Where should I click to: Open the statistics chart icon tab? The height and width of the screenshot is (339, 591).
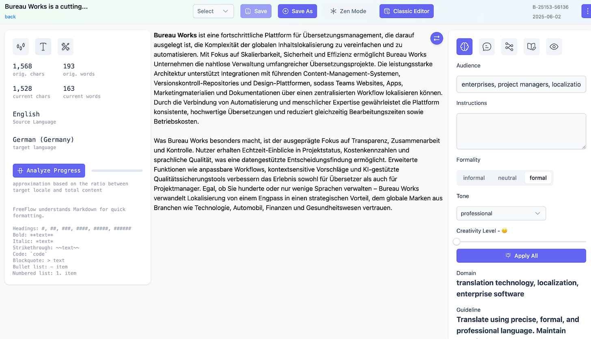coord(21,47)
